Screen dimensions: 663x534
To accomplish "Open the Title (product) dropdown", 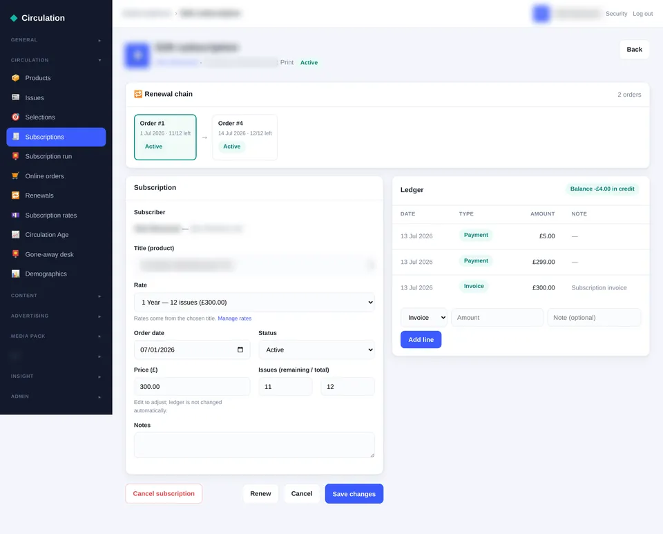I will click(x=254, y=265).
